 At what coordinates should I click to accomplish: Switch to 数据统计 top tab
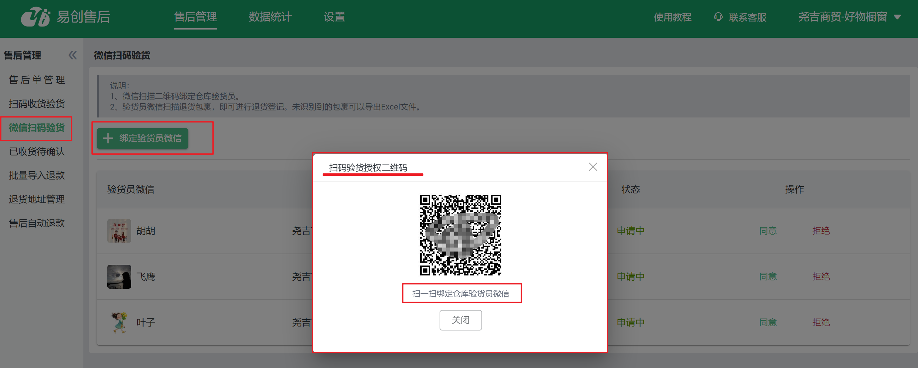click(x=270, y=17)
